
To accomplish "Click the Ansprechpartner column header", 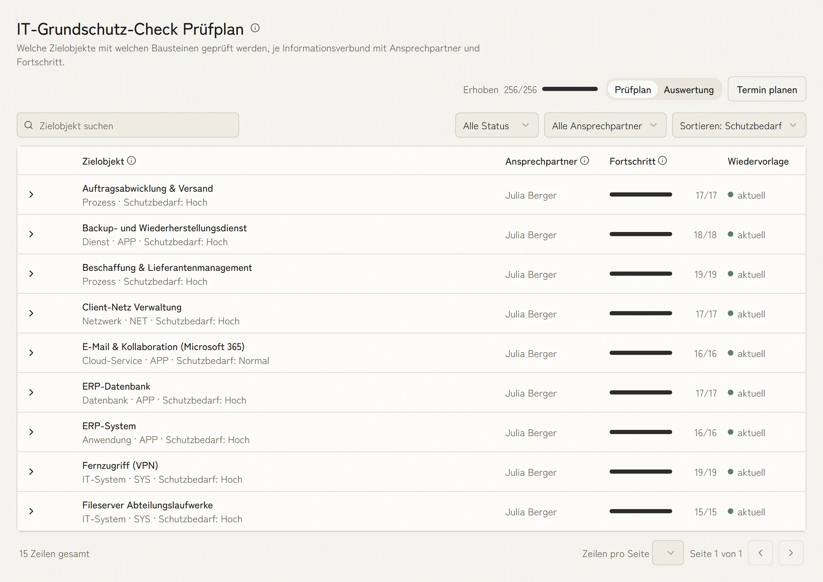I will (541, 161).
